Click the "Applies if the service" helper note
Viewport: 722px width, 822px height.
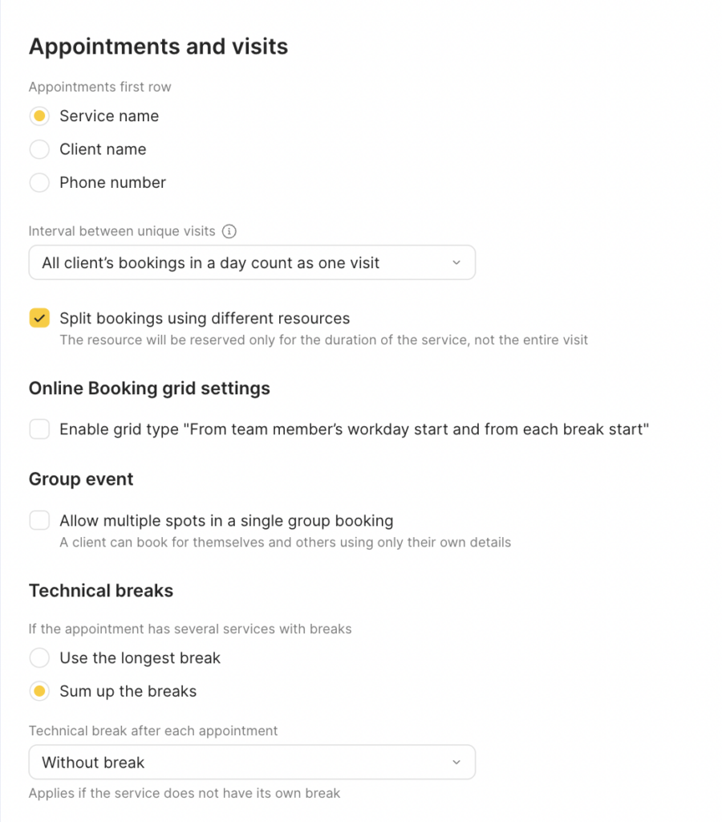pyautogui.click(x=185, y=793)
